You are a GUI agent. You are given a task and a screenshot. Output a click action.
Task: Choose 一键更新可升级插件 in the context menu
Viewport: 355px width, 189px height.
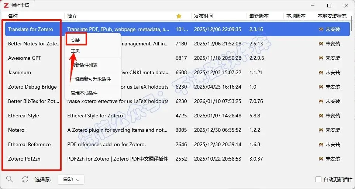click(x=91, y=79)
